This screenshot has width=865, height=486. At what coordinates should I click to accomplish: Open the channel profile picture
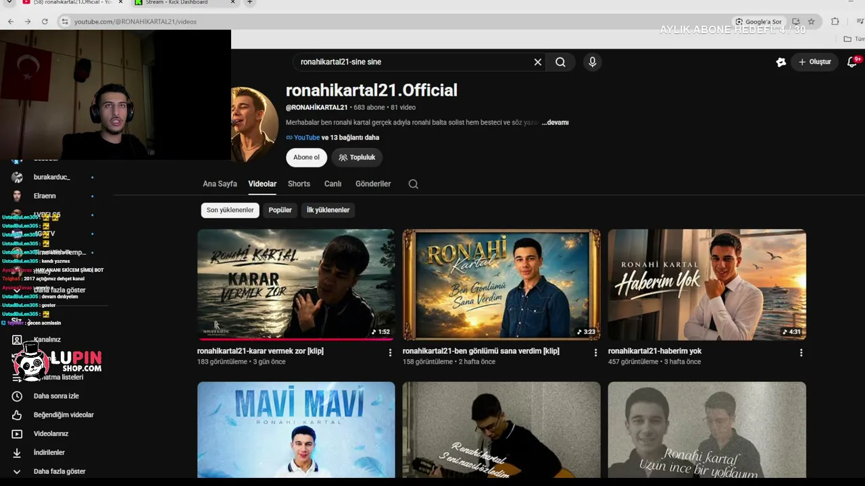[x=255, y=125]
